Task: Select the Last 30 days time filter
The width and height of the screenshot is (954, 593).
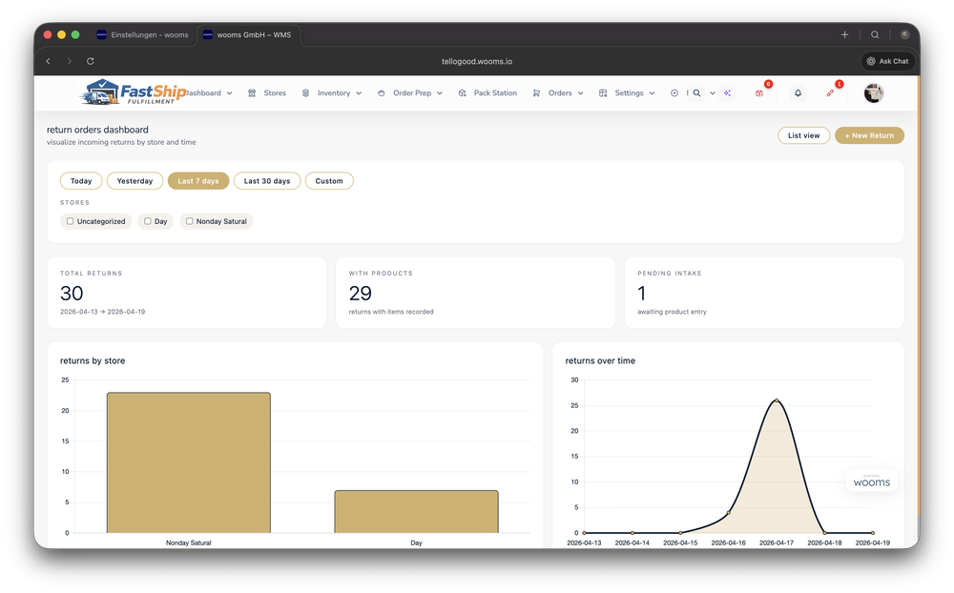Action: 267,180
